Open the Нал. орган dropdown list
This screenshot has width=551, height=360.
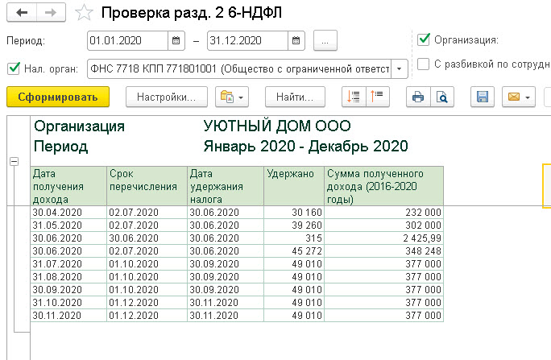click(x=401, y=68)
